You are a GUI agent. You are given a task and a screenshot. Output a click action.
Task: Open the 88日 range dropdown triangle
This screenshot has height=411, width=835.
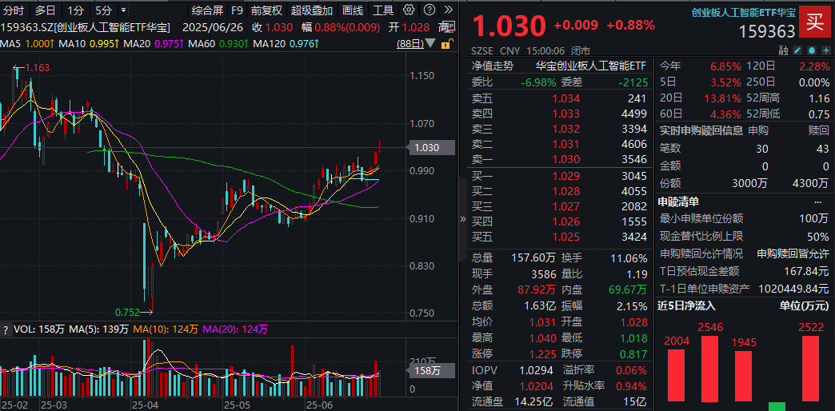pyautogui.click(x=430, y=44)
